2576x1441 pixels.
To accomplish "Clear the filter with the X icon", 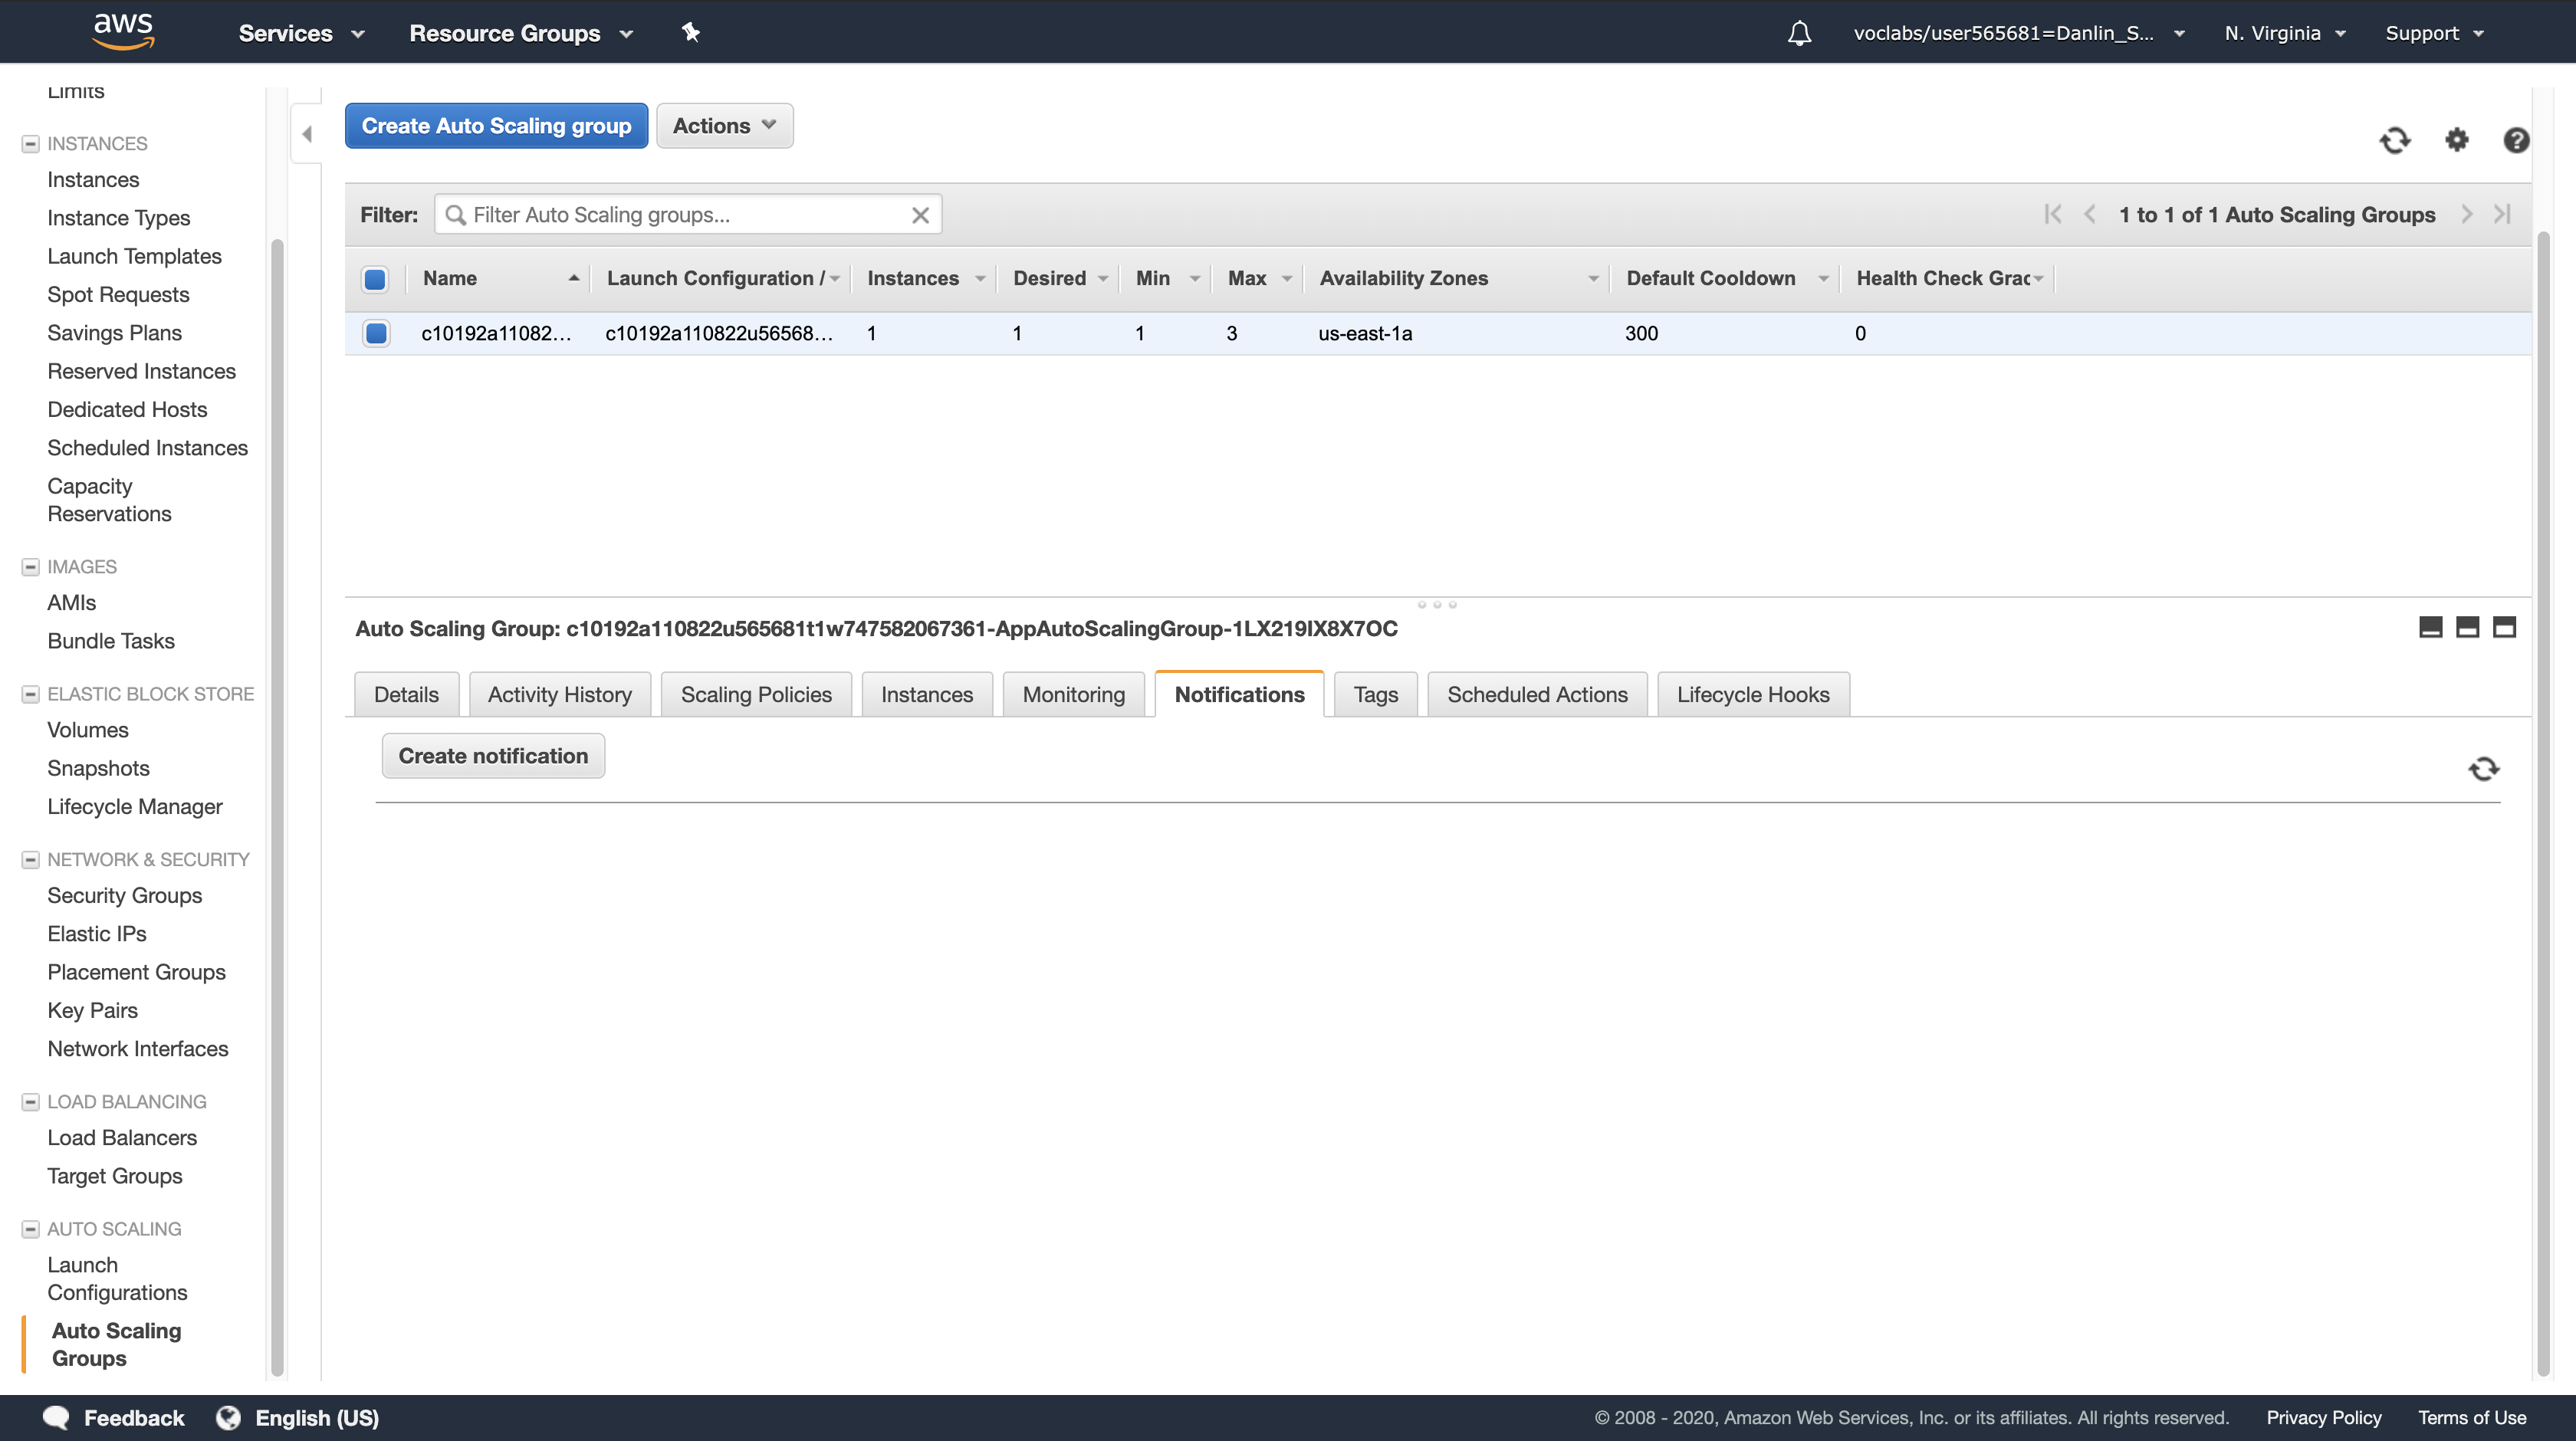I will (x=920, y=215).
